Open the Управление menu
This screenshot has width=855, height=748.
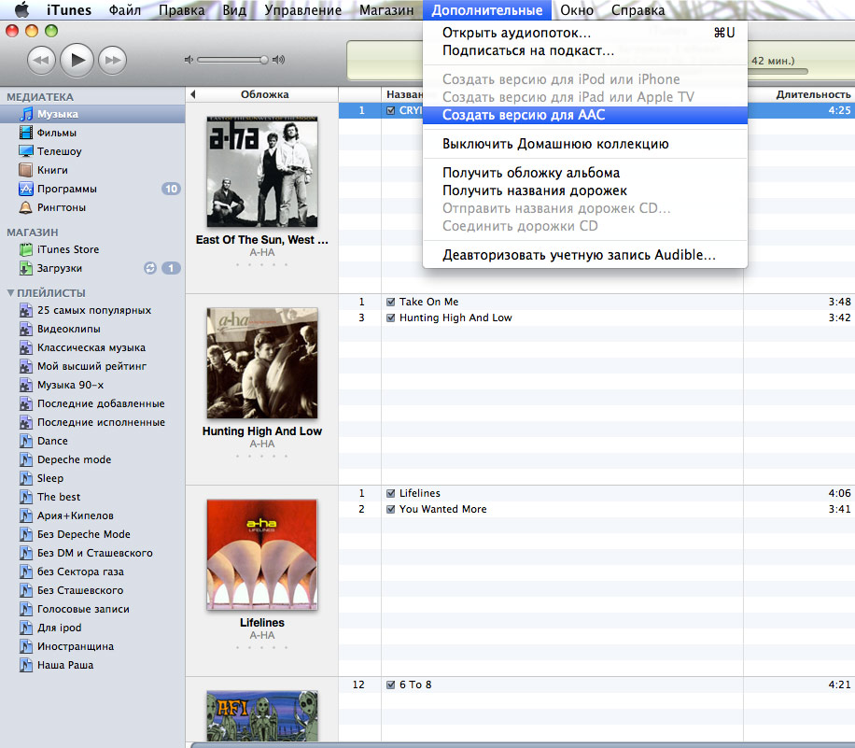click(302, 10)
